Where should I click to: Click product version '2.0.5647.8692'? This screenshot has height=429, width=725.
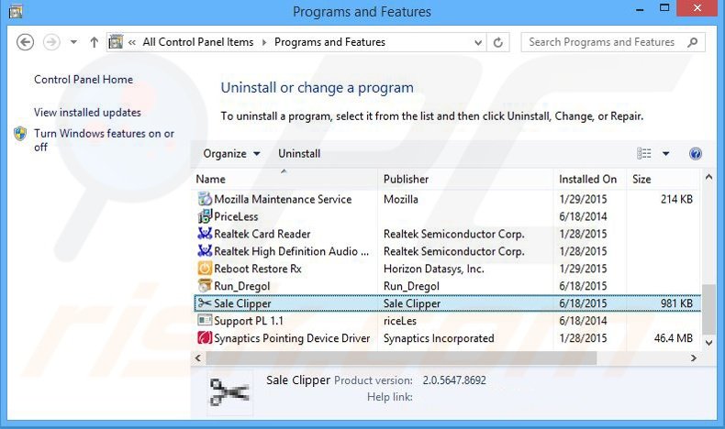454,380
